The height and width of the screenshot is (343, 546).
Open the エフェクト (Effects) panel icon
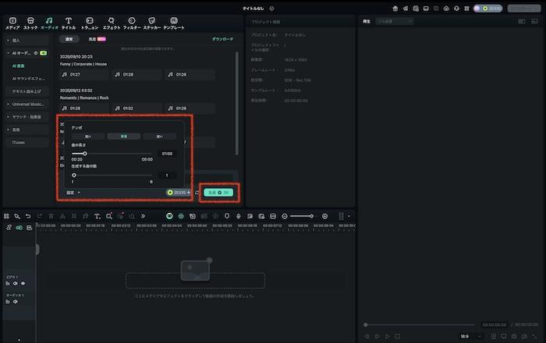[112, 23]
